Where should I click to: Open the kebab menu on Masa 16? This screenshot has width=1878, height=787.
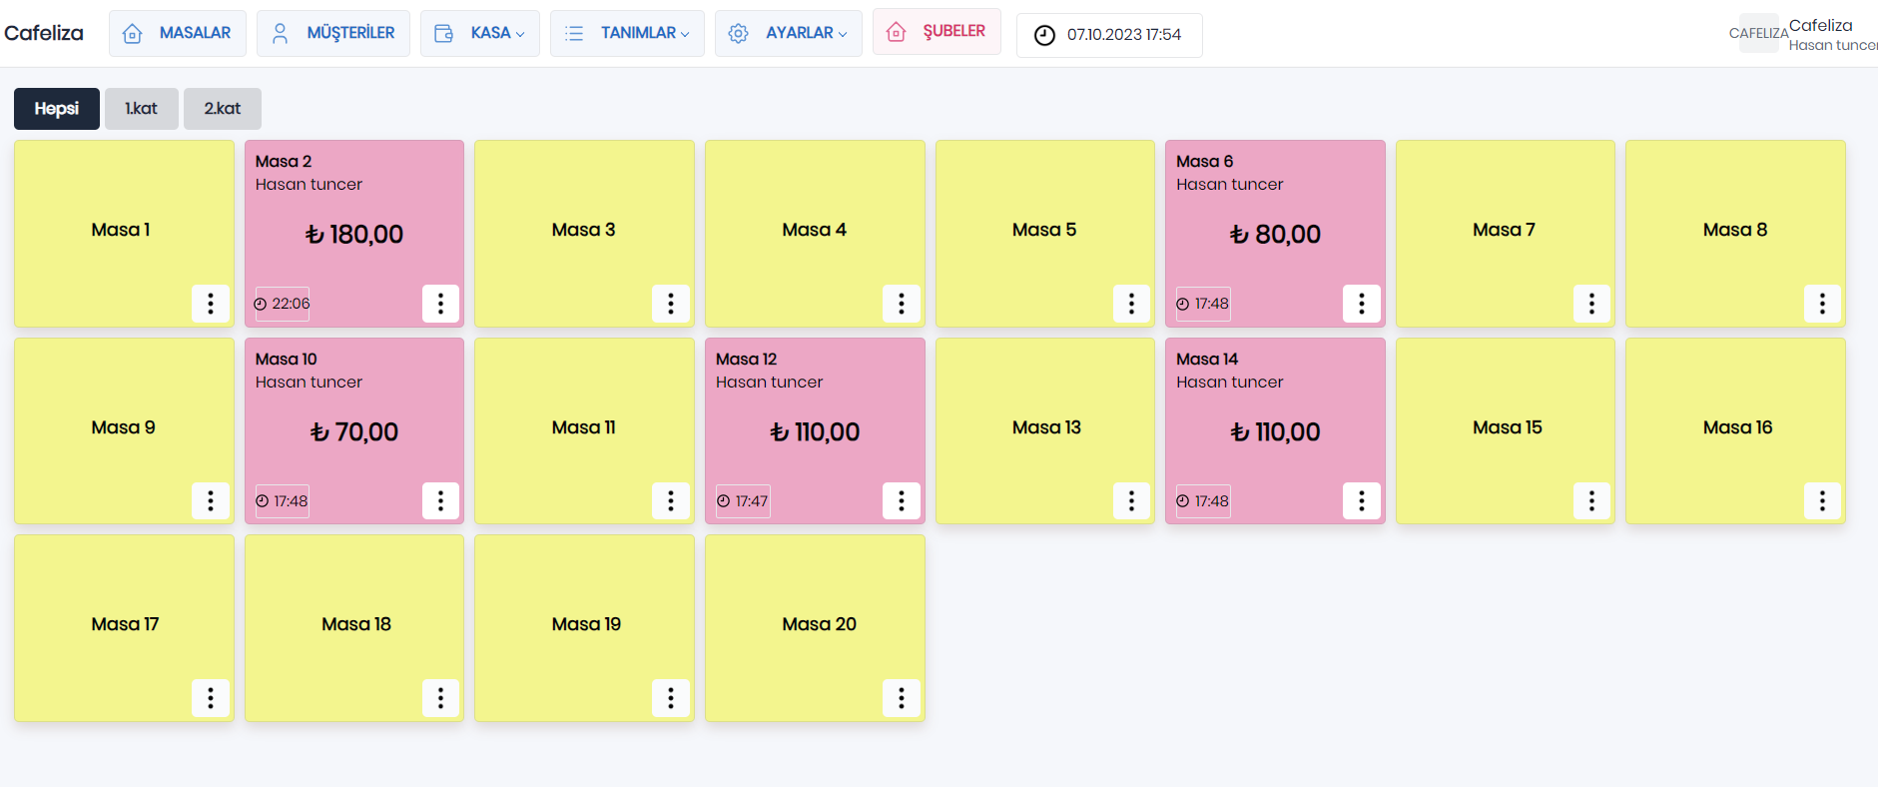(1822, 501)
